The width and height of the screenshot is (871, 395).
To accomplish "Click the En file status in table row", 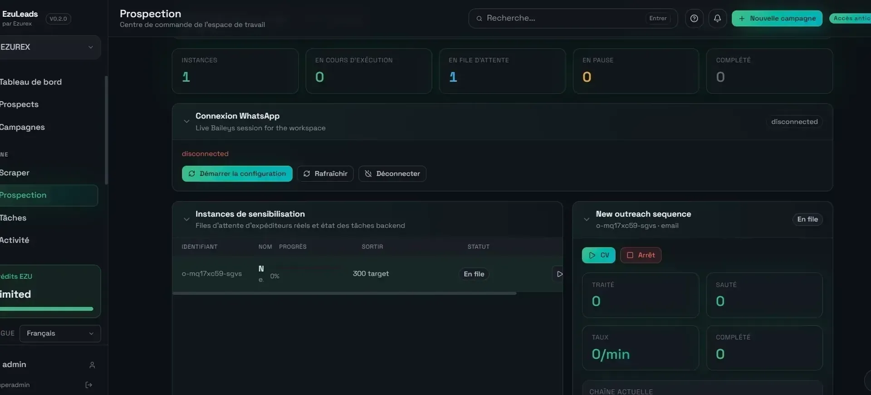I will point(474,274).
